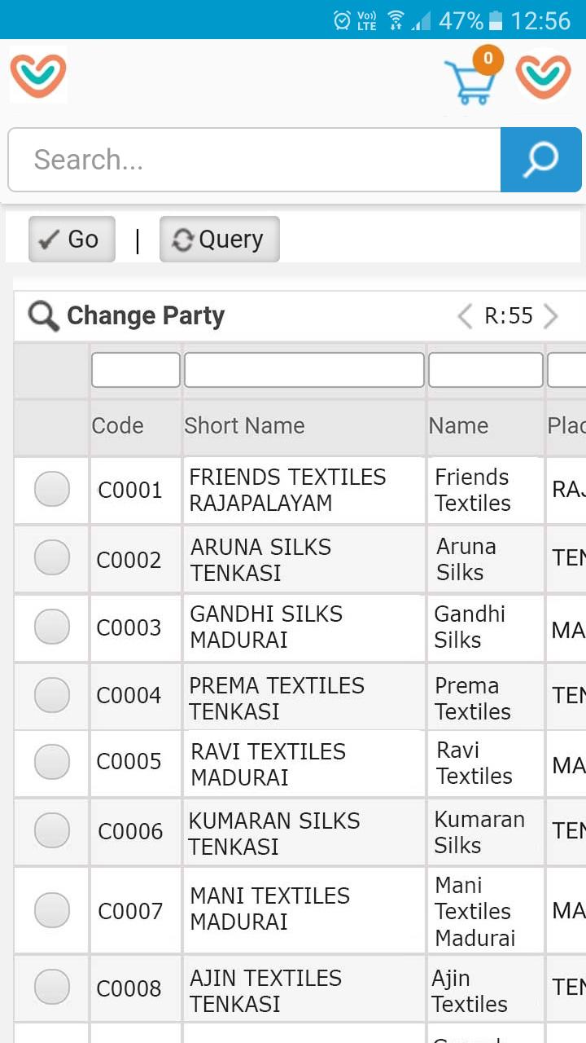Tap the Wi-Fi status bar icon
The height and width of the screenshot is (1043, 586).
(x=396, y=20)
